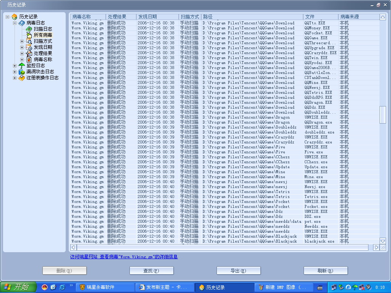Select the row with file doubleddz.exe
This screenshot has height=293, width=391.
pyautogui.click(x=225, y=132)
